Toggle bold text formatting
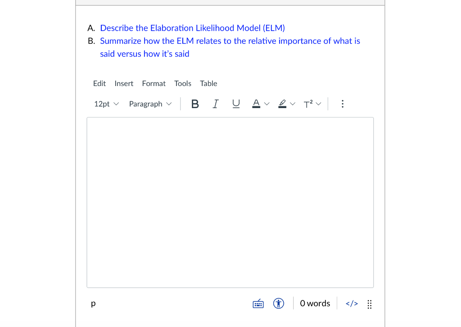461x327 pixels. point(194,104)
